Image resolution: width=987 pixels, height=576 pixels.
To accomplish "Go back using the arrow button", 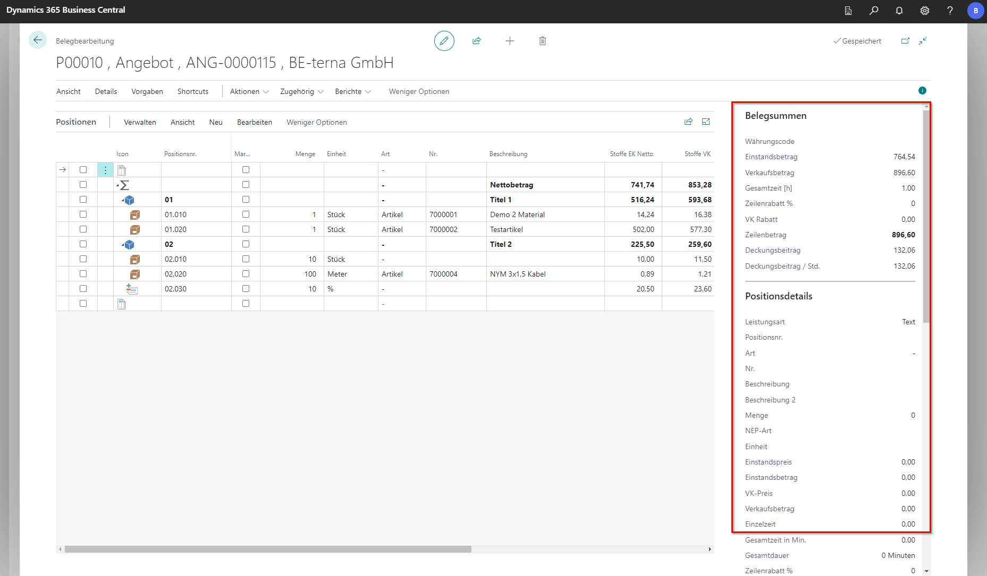I will (x=38, y=40).
